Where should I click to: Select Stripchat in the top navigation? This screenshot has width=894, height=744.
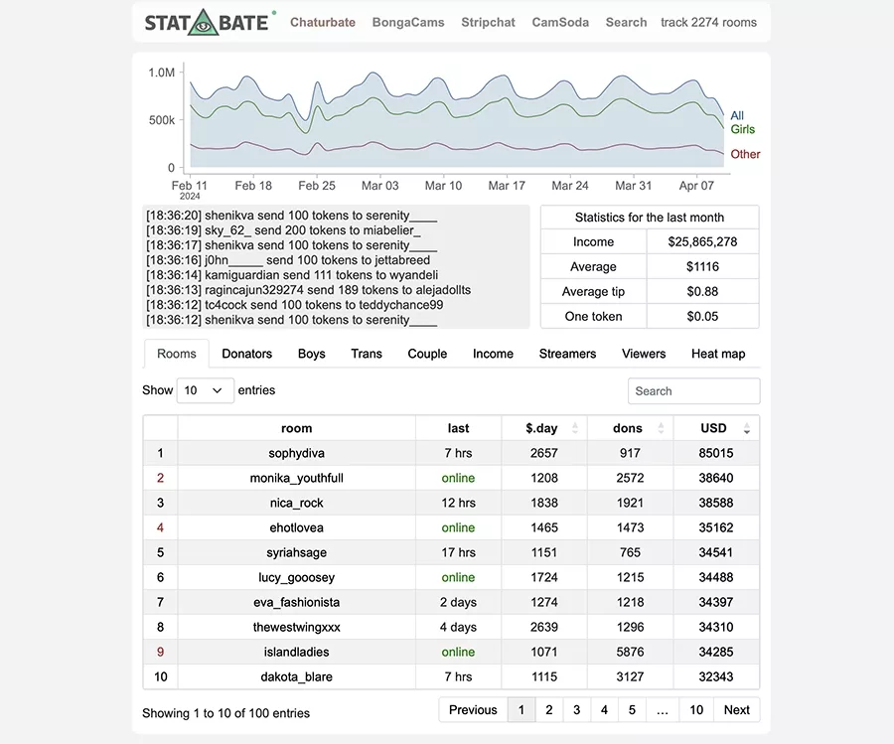pyautogui.click(x=488, y=21)
